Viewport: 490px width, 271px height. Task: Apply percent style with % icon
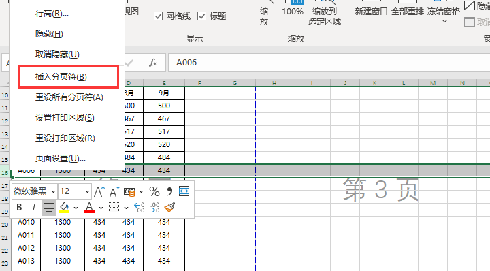(154, 191)
